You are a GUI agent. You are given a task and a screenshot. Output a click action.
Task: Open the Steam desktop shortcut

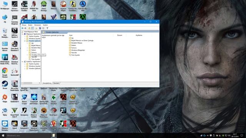(x=5, y=85)
